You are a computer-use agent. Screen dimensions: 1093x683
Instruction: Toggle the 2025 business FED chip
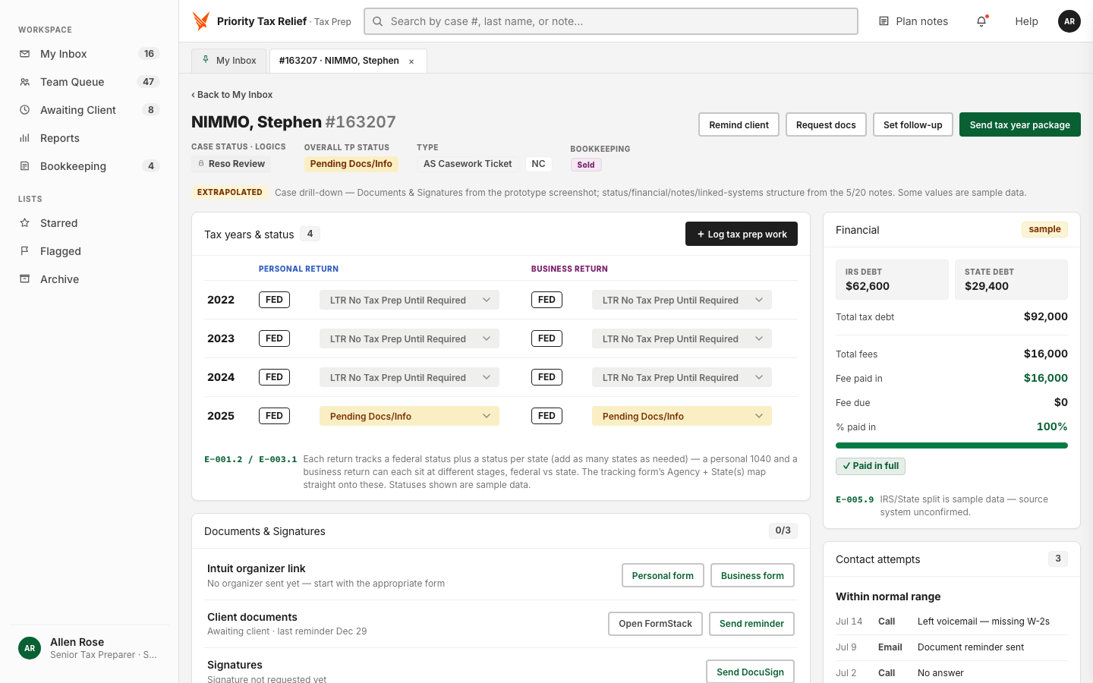(546, 416)
